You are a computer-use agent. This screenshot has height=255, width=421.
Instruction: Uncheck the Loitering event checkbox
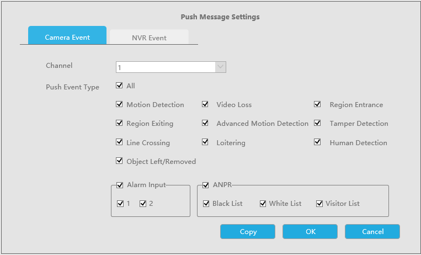click(x=205, y=142)
